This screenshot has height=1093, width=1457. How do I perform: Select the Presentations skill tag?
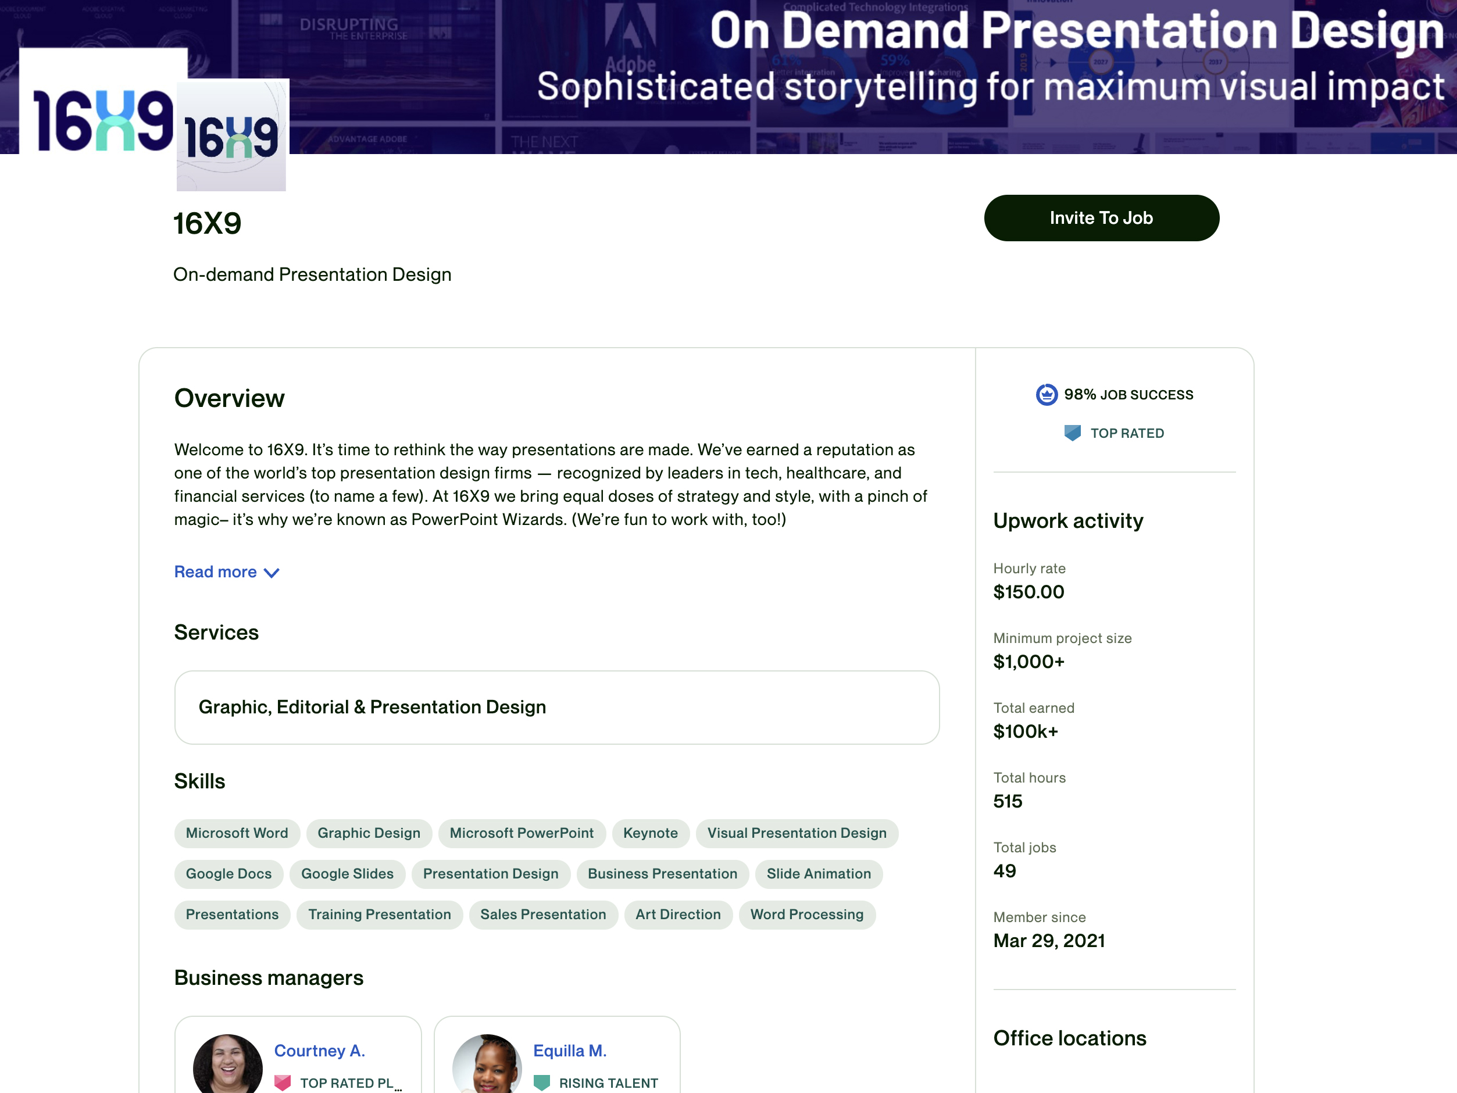click(232, 915)
